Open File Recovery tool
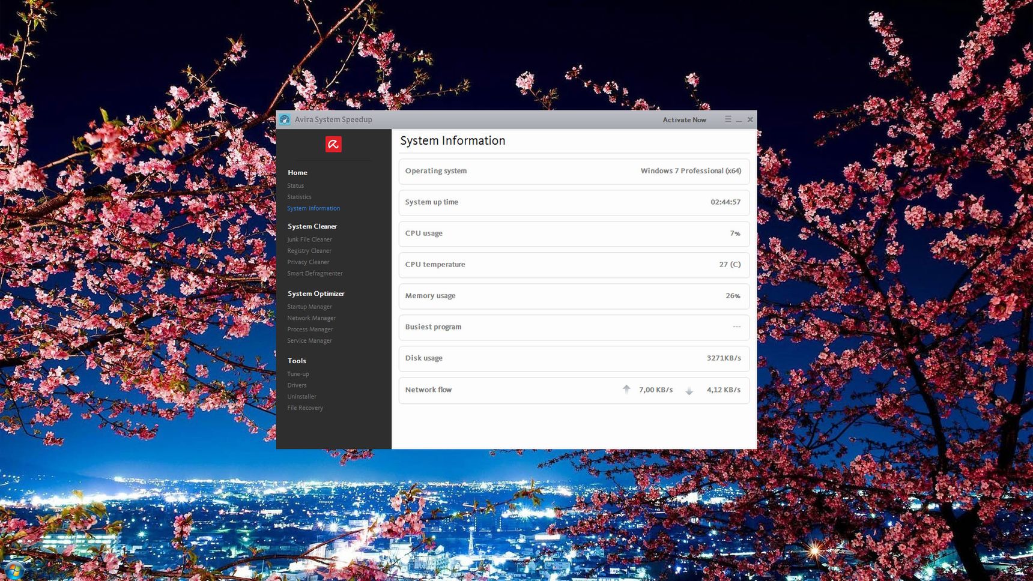 tap(305, 408)
